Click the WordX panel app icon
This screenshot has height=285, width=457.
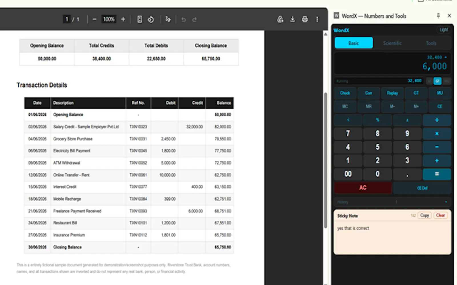pyautogui.click(x=336, y=16)
